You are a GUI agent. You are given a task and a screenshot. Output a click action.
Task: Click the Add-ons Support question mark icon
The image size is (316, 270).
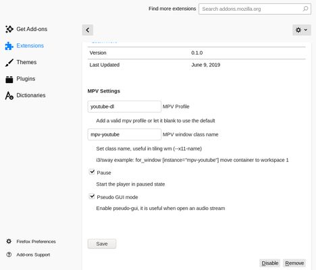(9, 254)
